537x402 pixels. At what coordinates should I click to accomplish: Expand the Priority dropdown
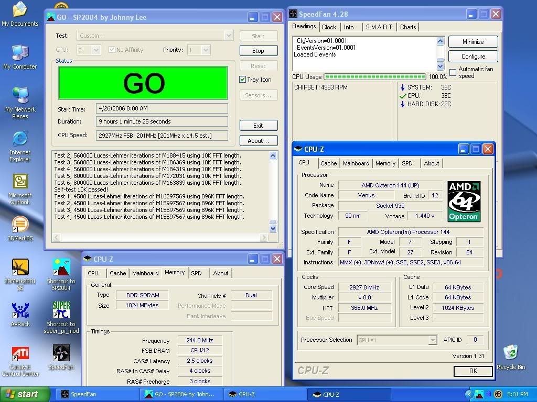coord(205,50)
